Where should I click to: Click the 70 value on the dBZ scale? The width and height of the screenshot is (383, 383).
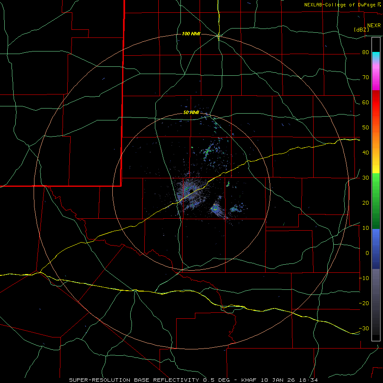point(366,77)
